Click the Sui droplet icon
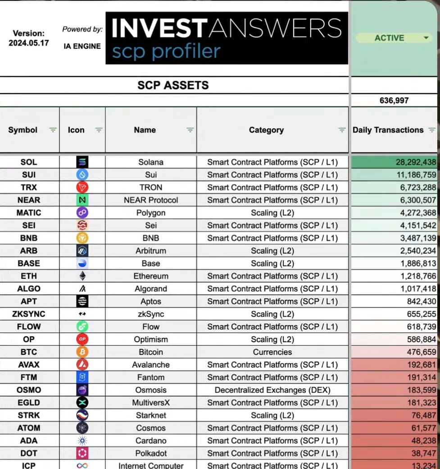The width and height of the screenshot is (440, 469). [x=82, y=175]
